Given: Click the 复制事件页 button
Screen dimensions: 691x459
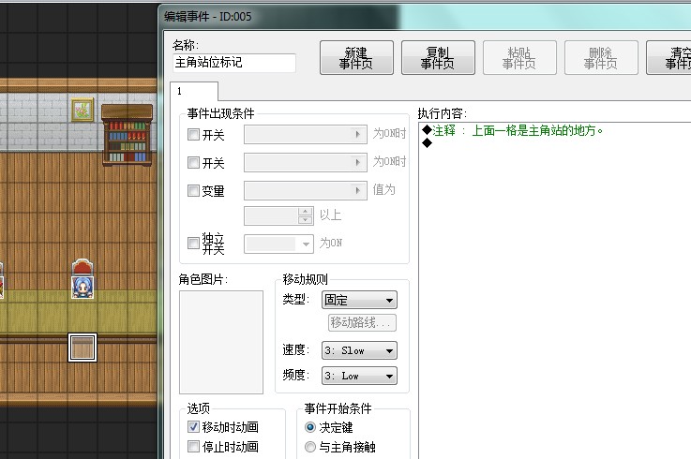Looking at the screenshot, I should [438, 58].
